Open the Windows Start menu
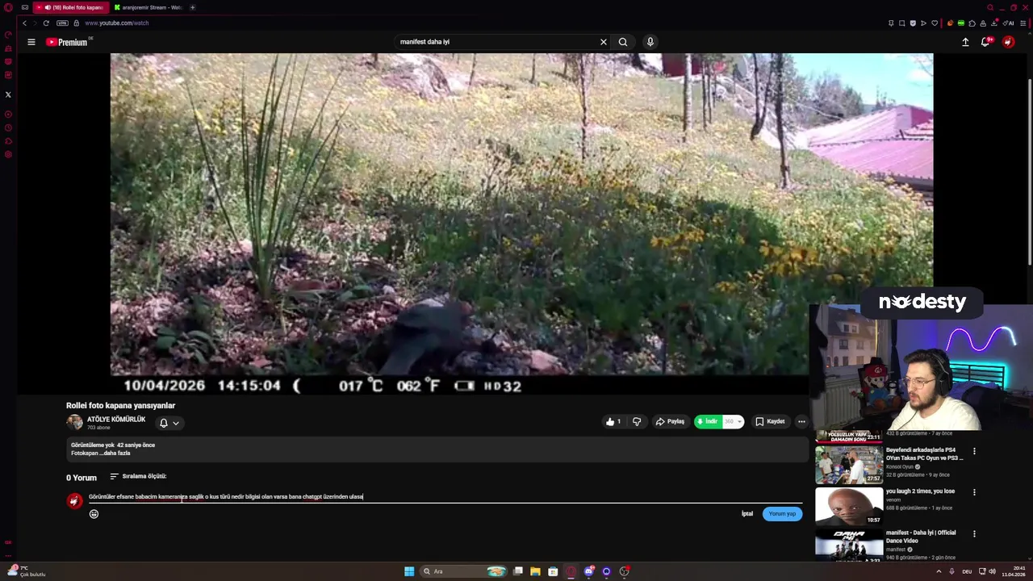Image resolution: width=1033 pixels, height=581 pixels. [x=409, y=571]
